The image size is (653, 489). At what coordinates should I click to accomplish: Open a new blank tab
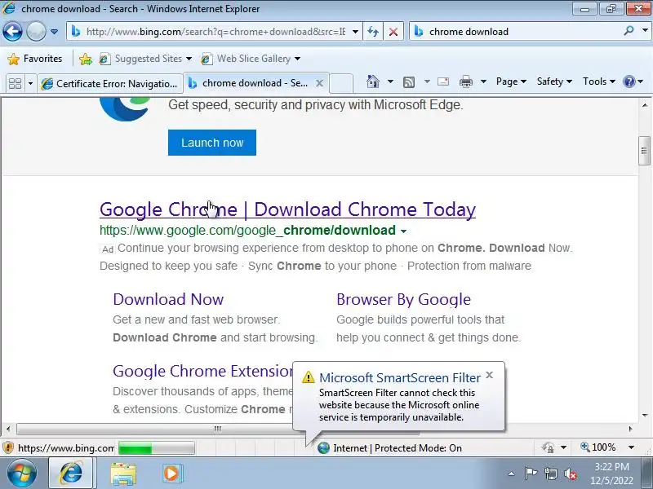(x=341, y=84)
